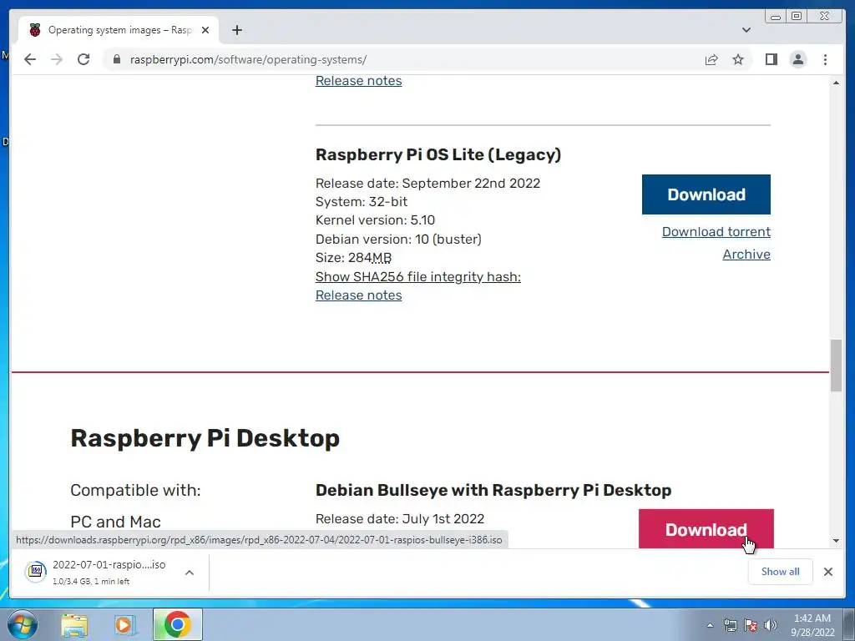Click Download torrent link
Viewport: 855px width, 641px height.
click(x=716, y=232)
